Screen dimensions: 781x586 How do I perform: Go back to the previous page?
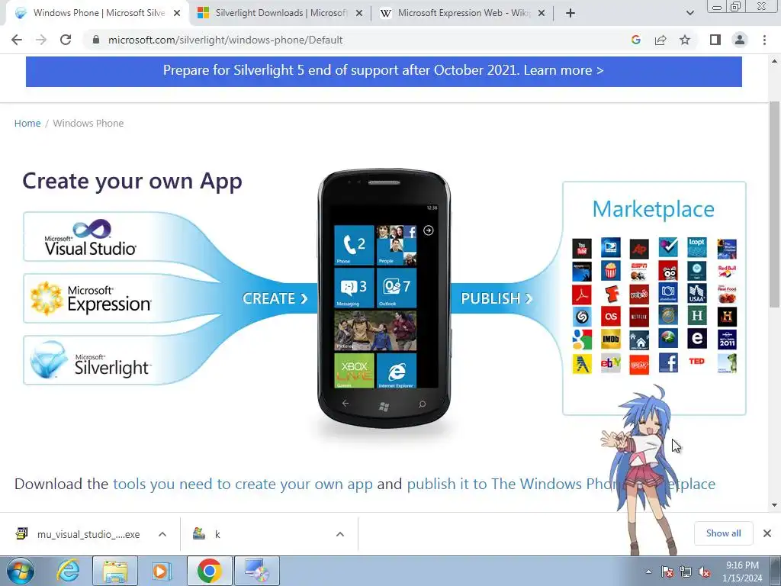(x=17, y=40)
